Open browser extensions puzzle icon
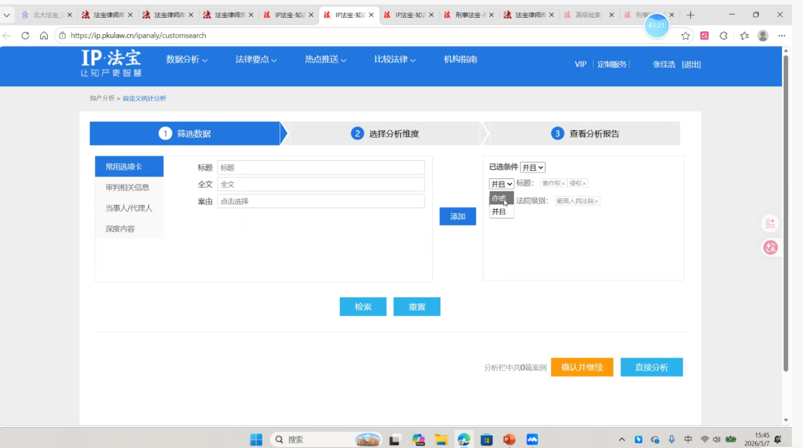The image size is (803, 448). point(724,36)
